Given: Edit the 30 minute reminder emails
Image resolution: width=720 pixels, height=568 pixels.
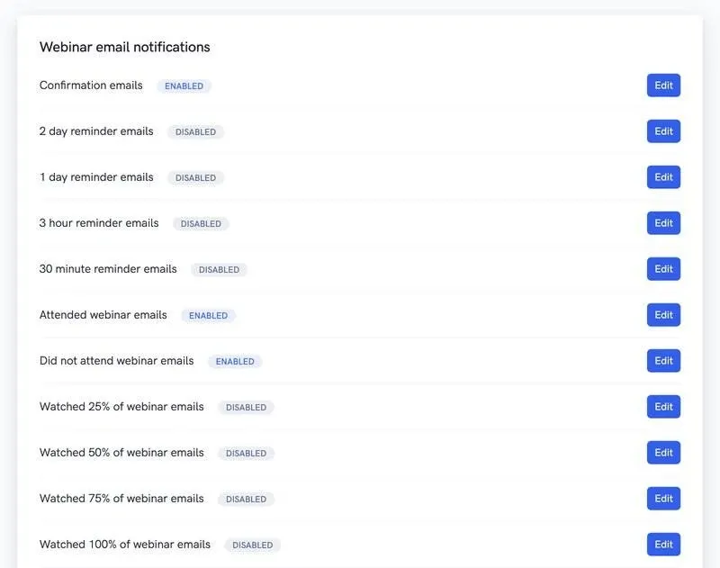Looking at the screenshot, I should (663, 269).
